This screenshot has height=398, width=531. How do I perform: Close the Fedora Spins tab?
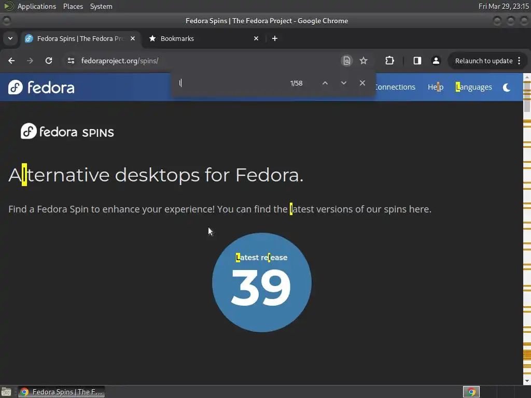tap(133, 38)
